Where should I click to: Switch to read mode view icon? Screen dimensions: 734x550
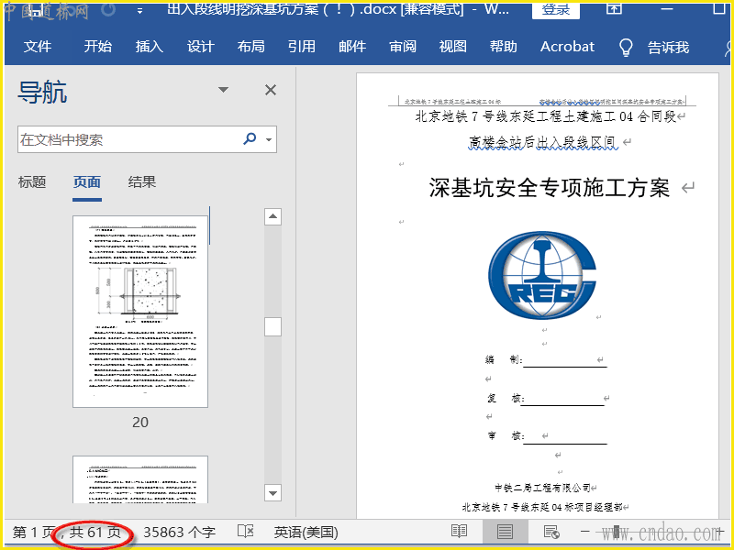pyautogui.click(x=460, y=532)
